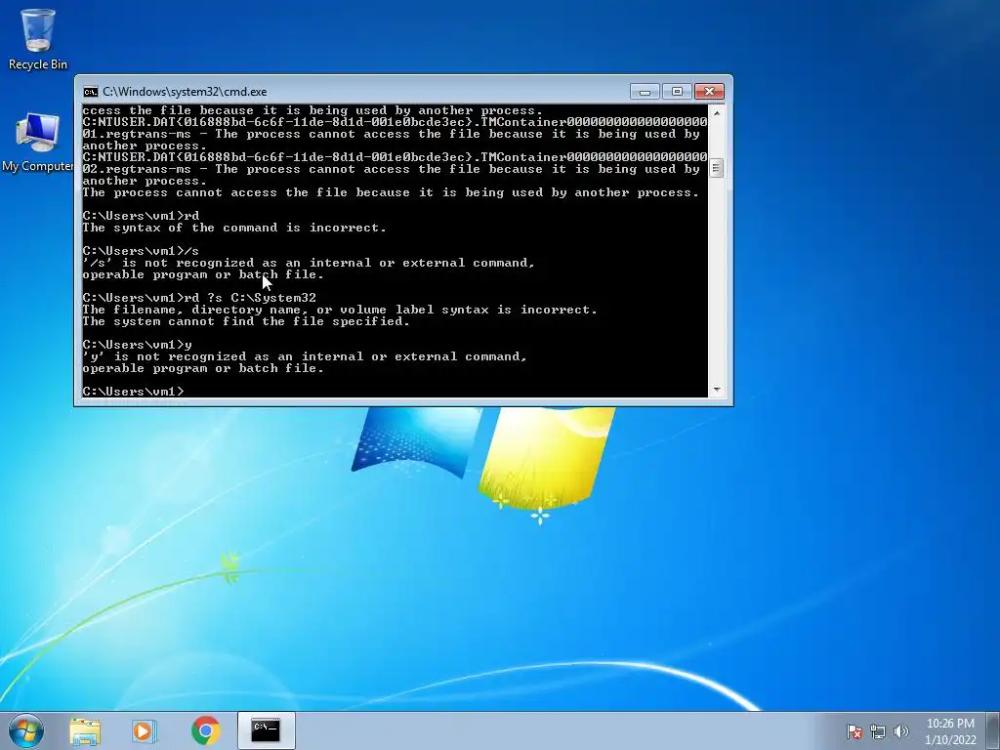Click "'y' is not recognized" error line

click(305, 356)
